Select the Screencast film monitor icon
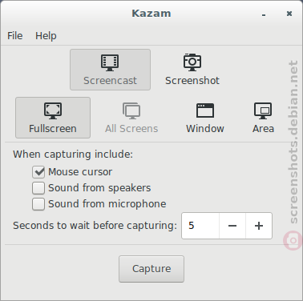Image resolution: width=303 pixels, height=301 pixels. pyautogui.click(x=110, y=62)
